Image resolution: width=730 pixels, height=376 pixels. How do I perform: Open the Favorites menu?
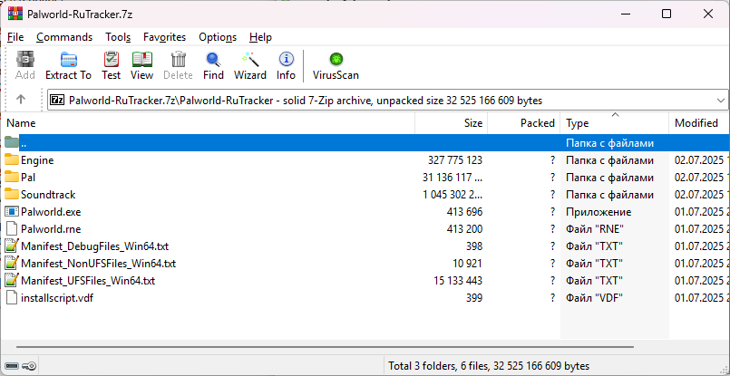[164, 37]
